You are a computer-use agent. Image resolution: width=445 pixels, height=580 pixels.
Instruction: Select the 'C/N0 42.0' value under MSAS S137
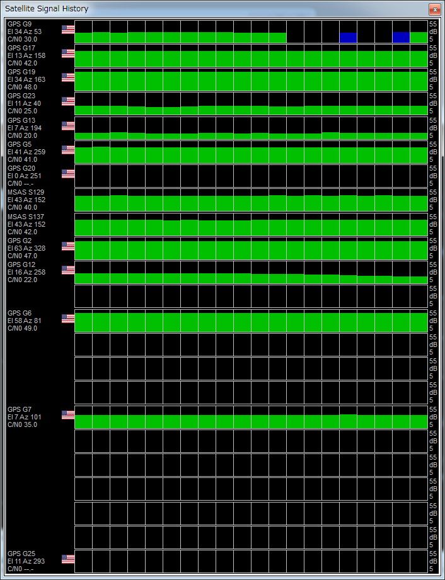point(22,232)
